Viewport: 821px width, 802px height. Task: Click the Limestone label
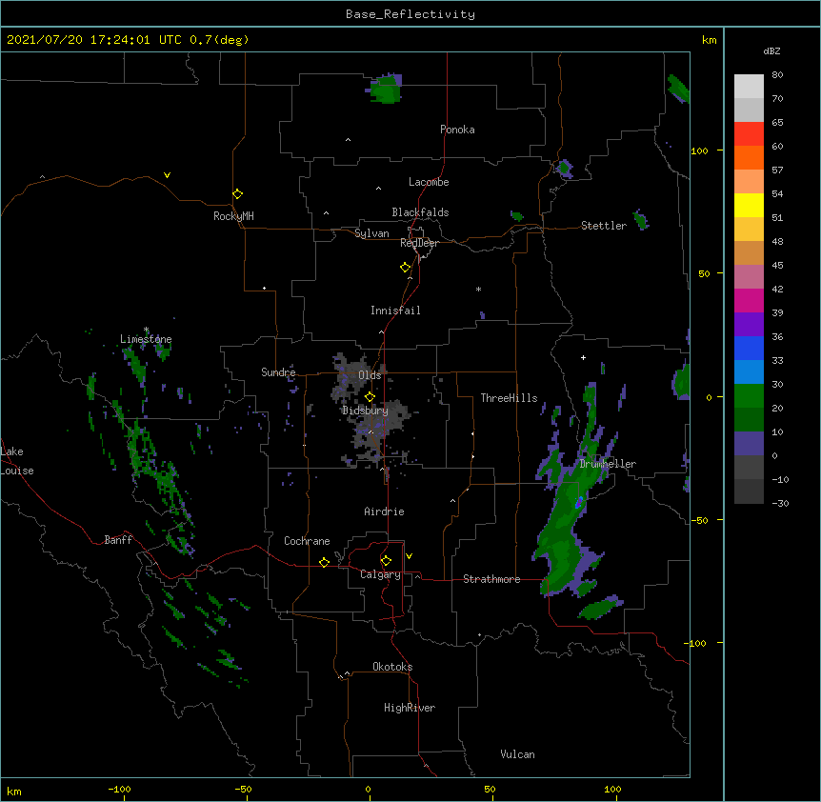tap(146, 339)
